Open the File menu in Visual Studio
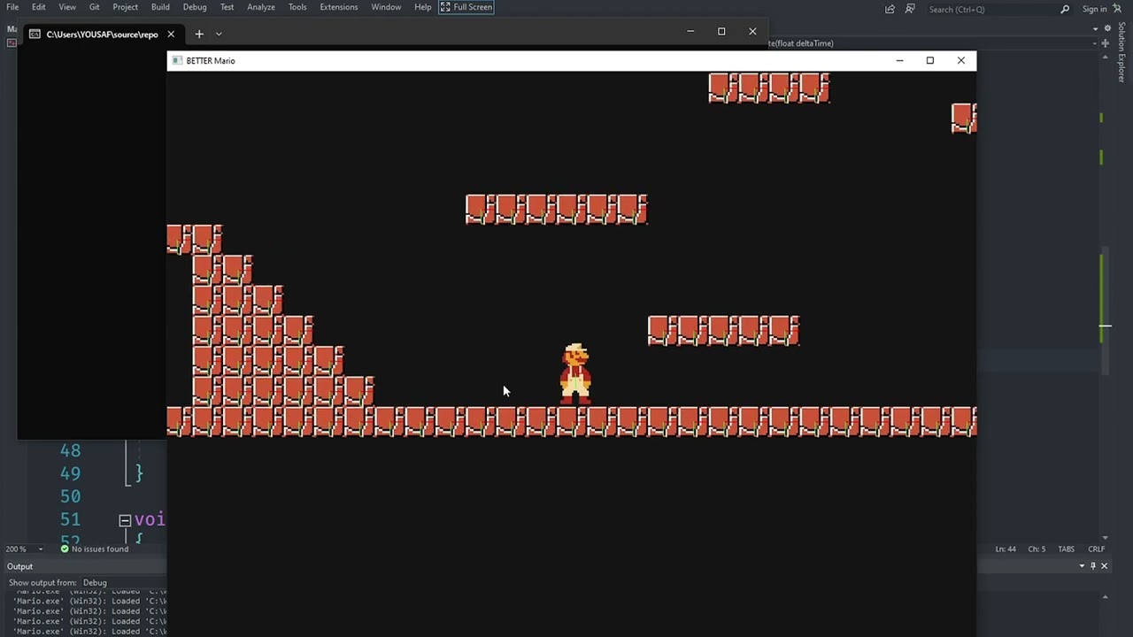The width and height of the screenshot is (1133, 637). [x=12, y=7]
